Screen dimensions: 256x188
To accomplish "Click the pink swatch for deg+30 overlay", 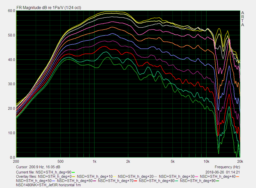I will (196, 176).
